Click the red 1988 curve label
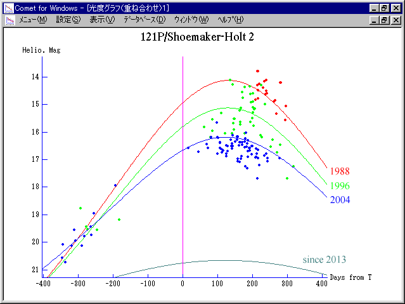 (x=339, y=171)
